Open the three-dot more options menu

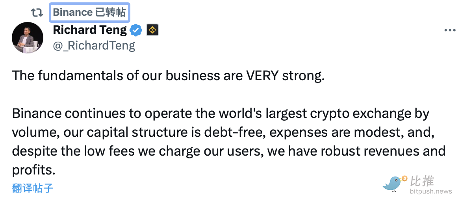[x=450, y=30]
